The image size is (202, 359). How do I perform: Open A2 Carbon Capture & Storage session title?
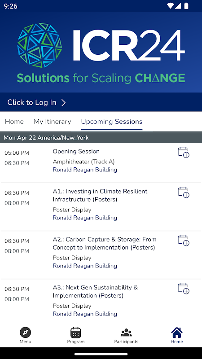105,243
